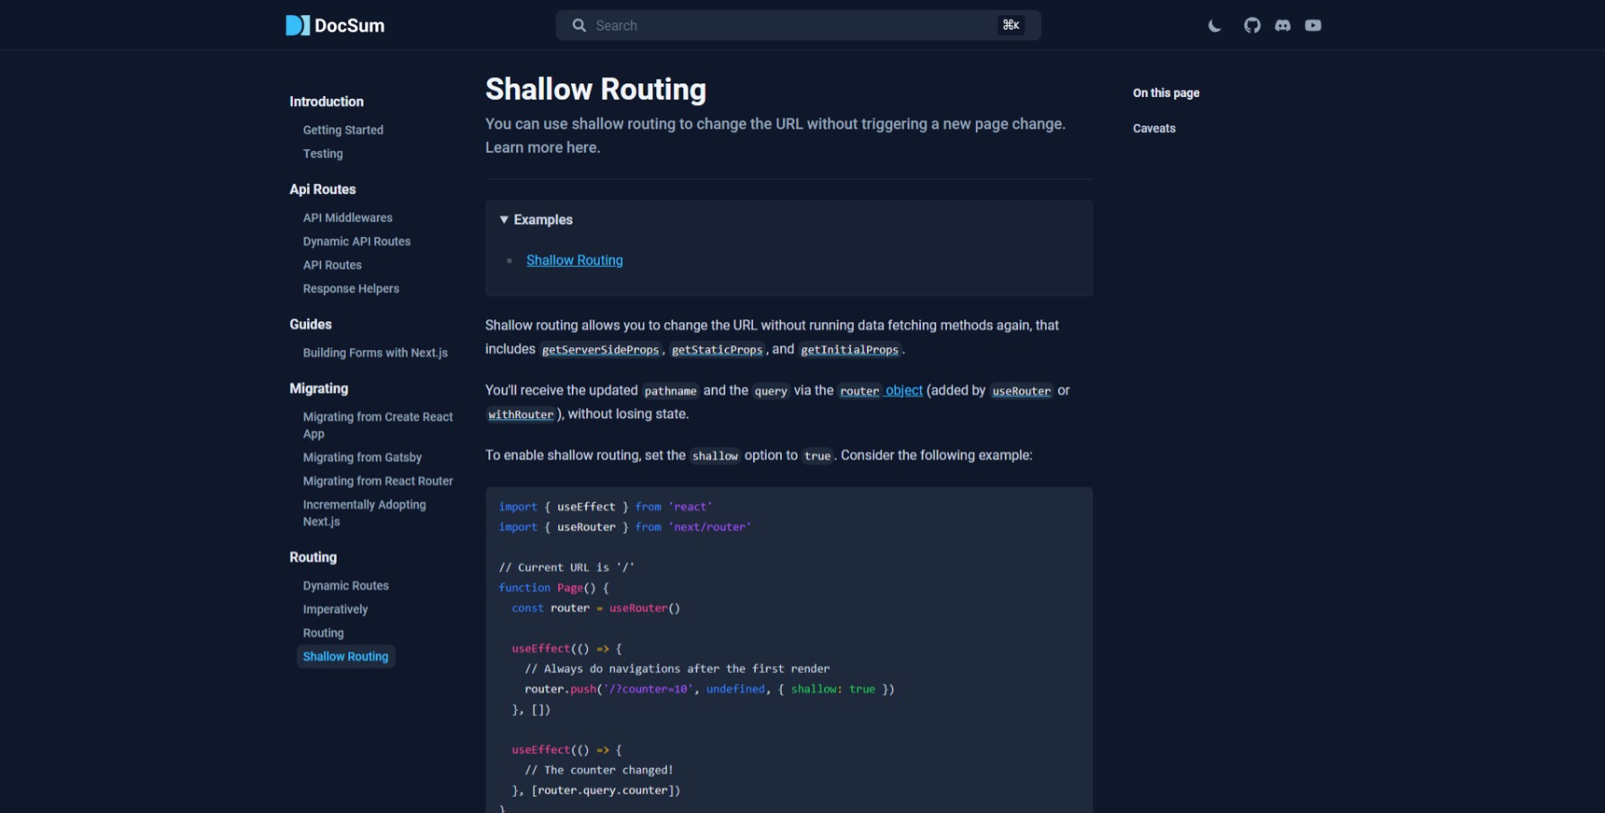The height and width of the screenshot is (813, 1605).
Task: Collapse the Examples disclosure triangle
Action: (504, 220)
